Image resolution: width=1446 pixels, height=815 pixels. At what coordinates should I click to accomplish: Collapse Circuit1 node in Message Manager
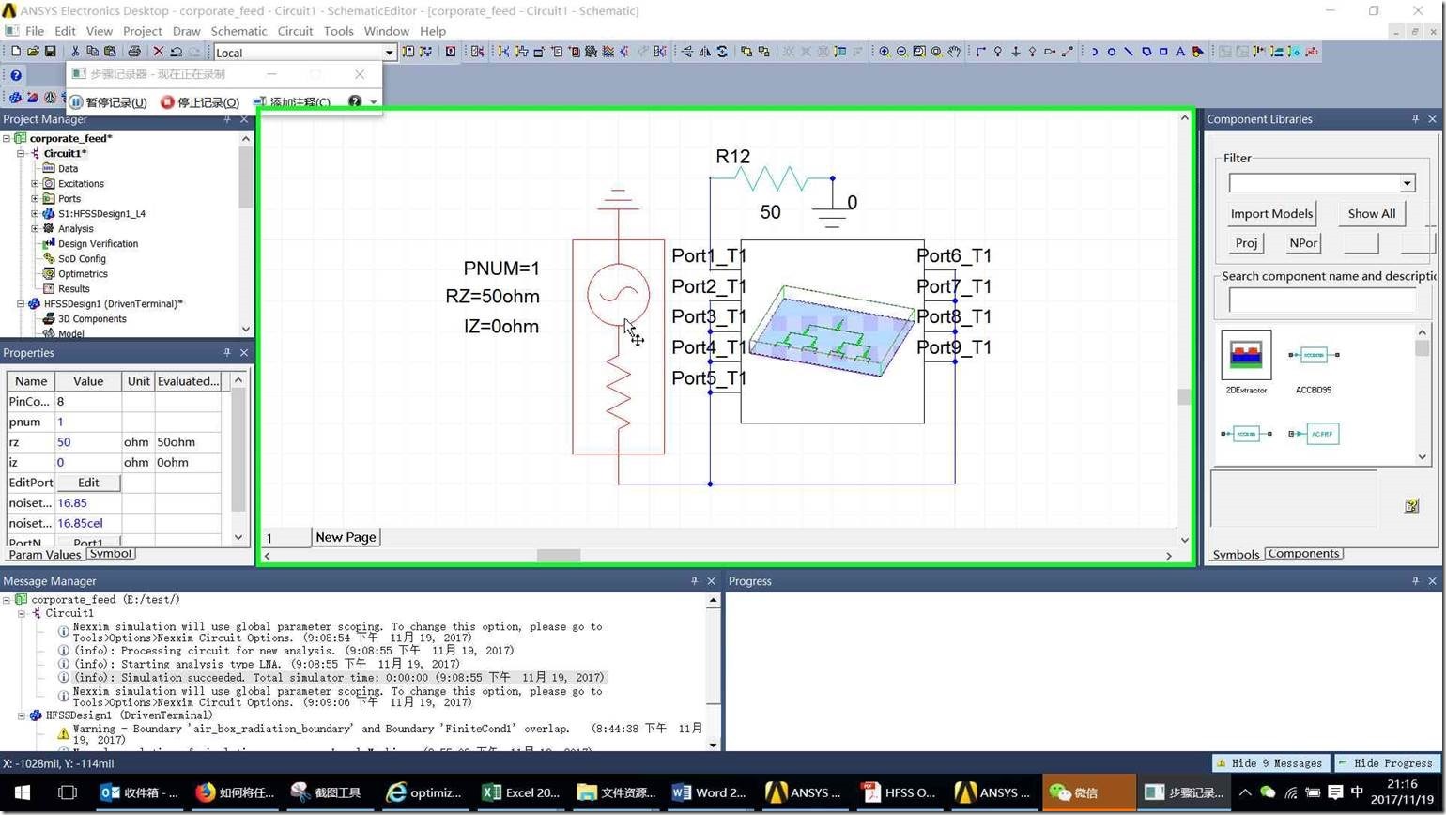[x=22, y=613]
